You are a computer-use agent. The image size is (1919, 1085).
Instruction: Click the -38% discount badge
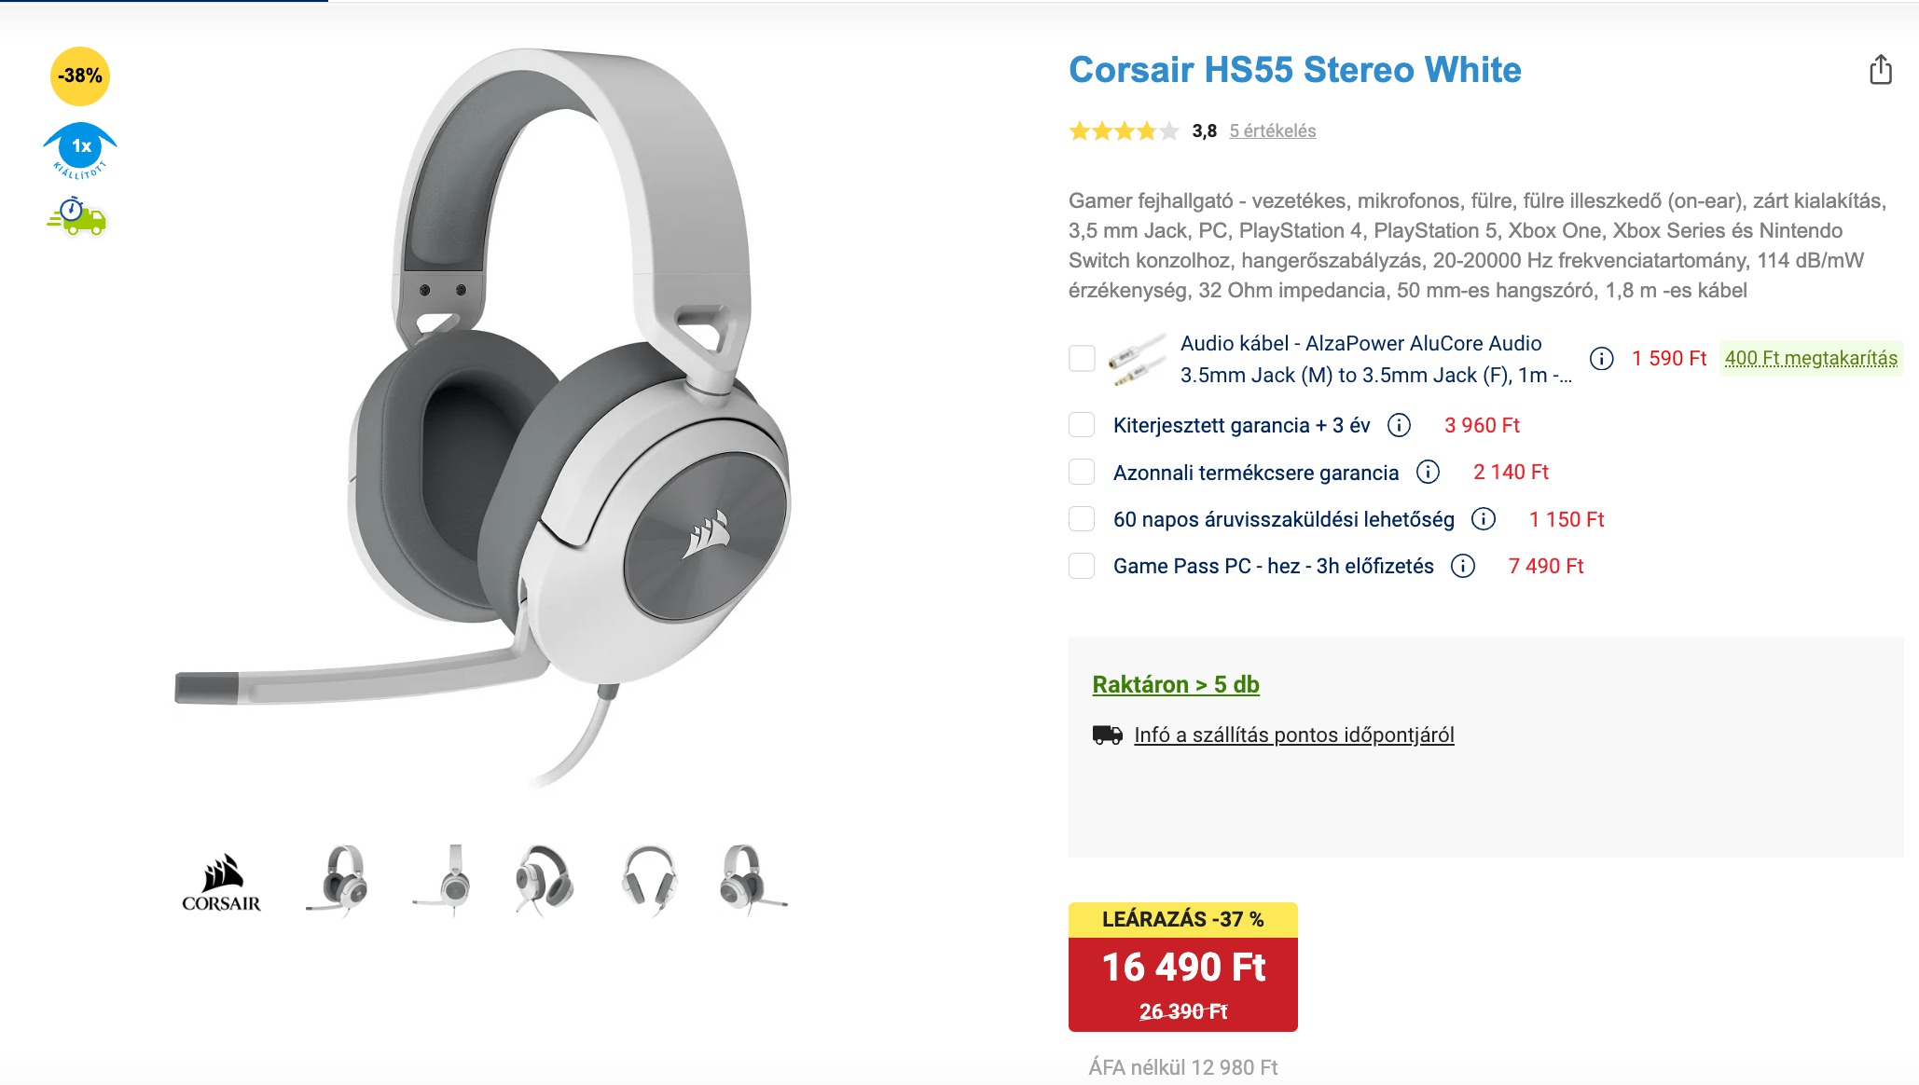click(80, 76)
